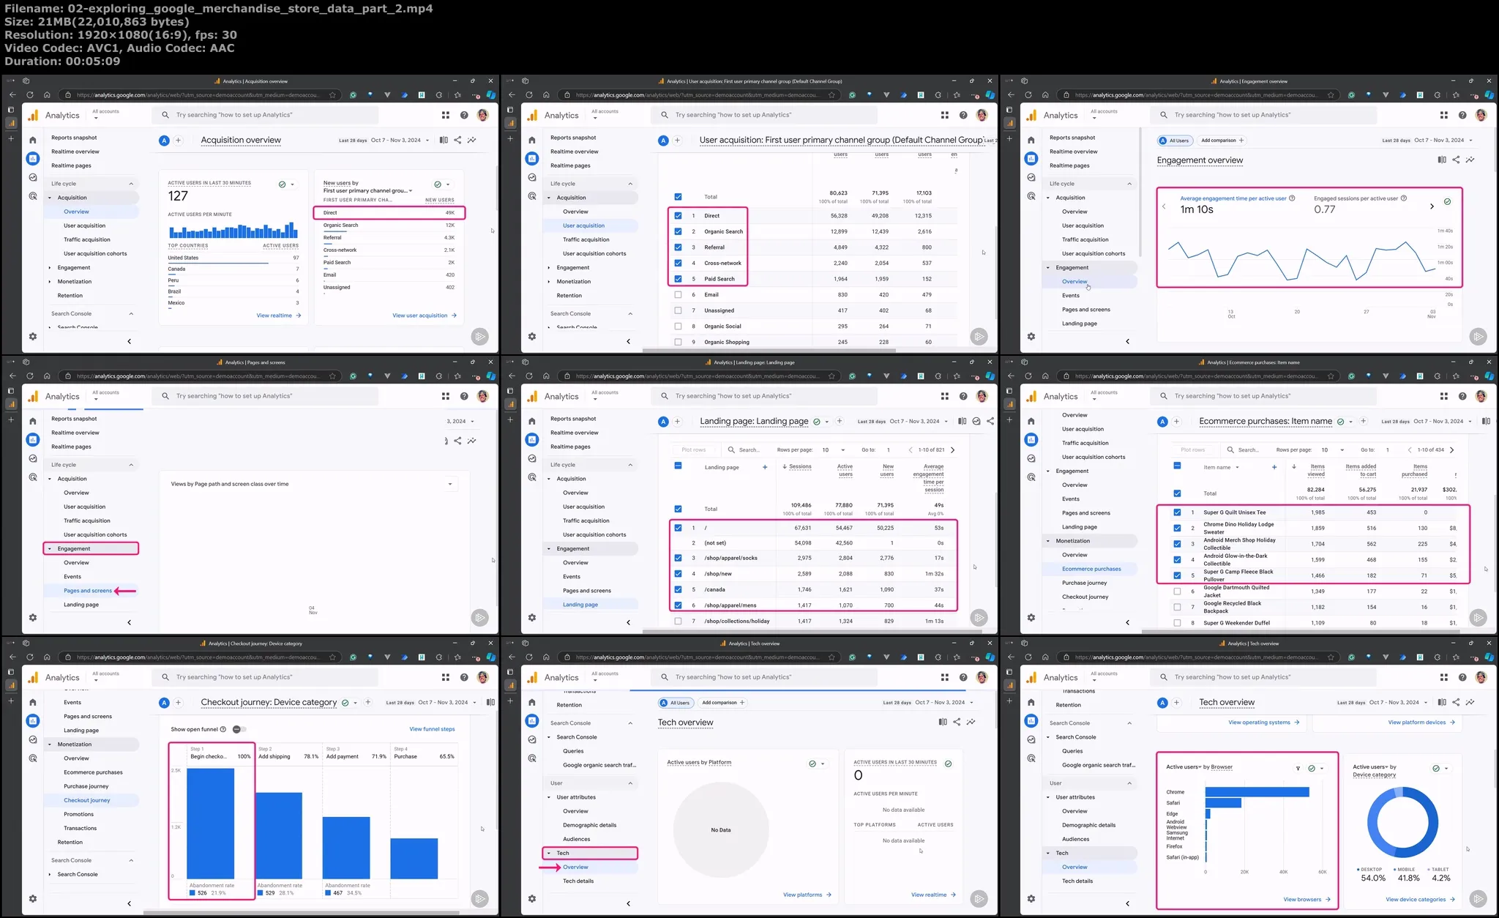Open All accounts dropdown in Ecommerce purchases frame
The image size is (1499, 918).
coord(1104,395)
